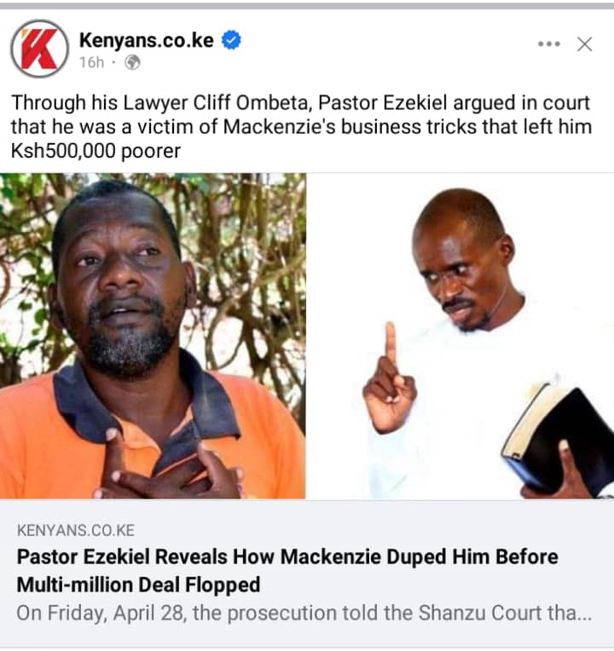The image size is (614, 651).
Task: Click the globe public audience icon
Action: click(x=132, y=63)
